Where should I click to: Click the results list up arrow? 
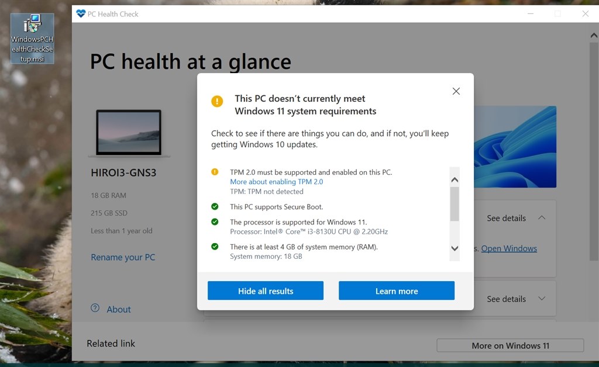[455, 179]
